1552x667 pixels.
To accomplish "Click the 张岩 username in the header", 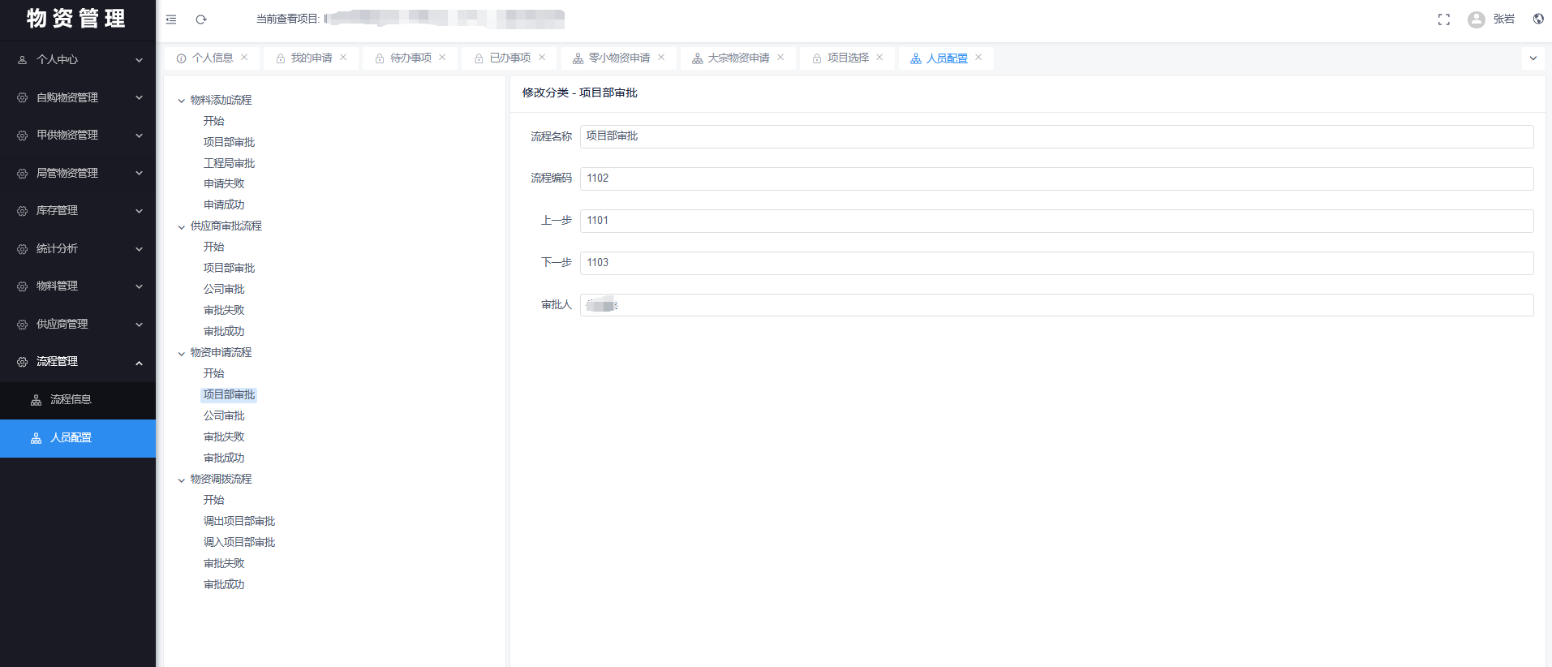I will click(1503, 19).
